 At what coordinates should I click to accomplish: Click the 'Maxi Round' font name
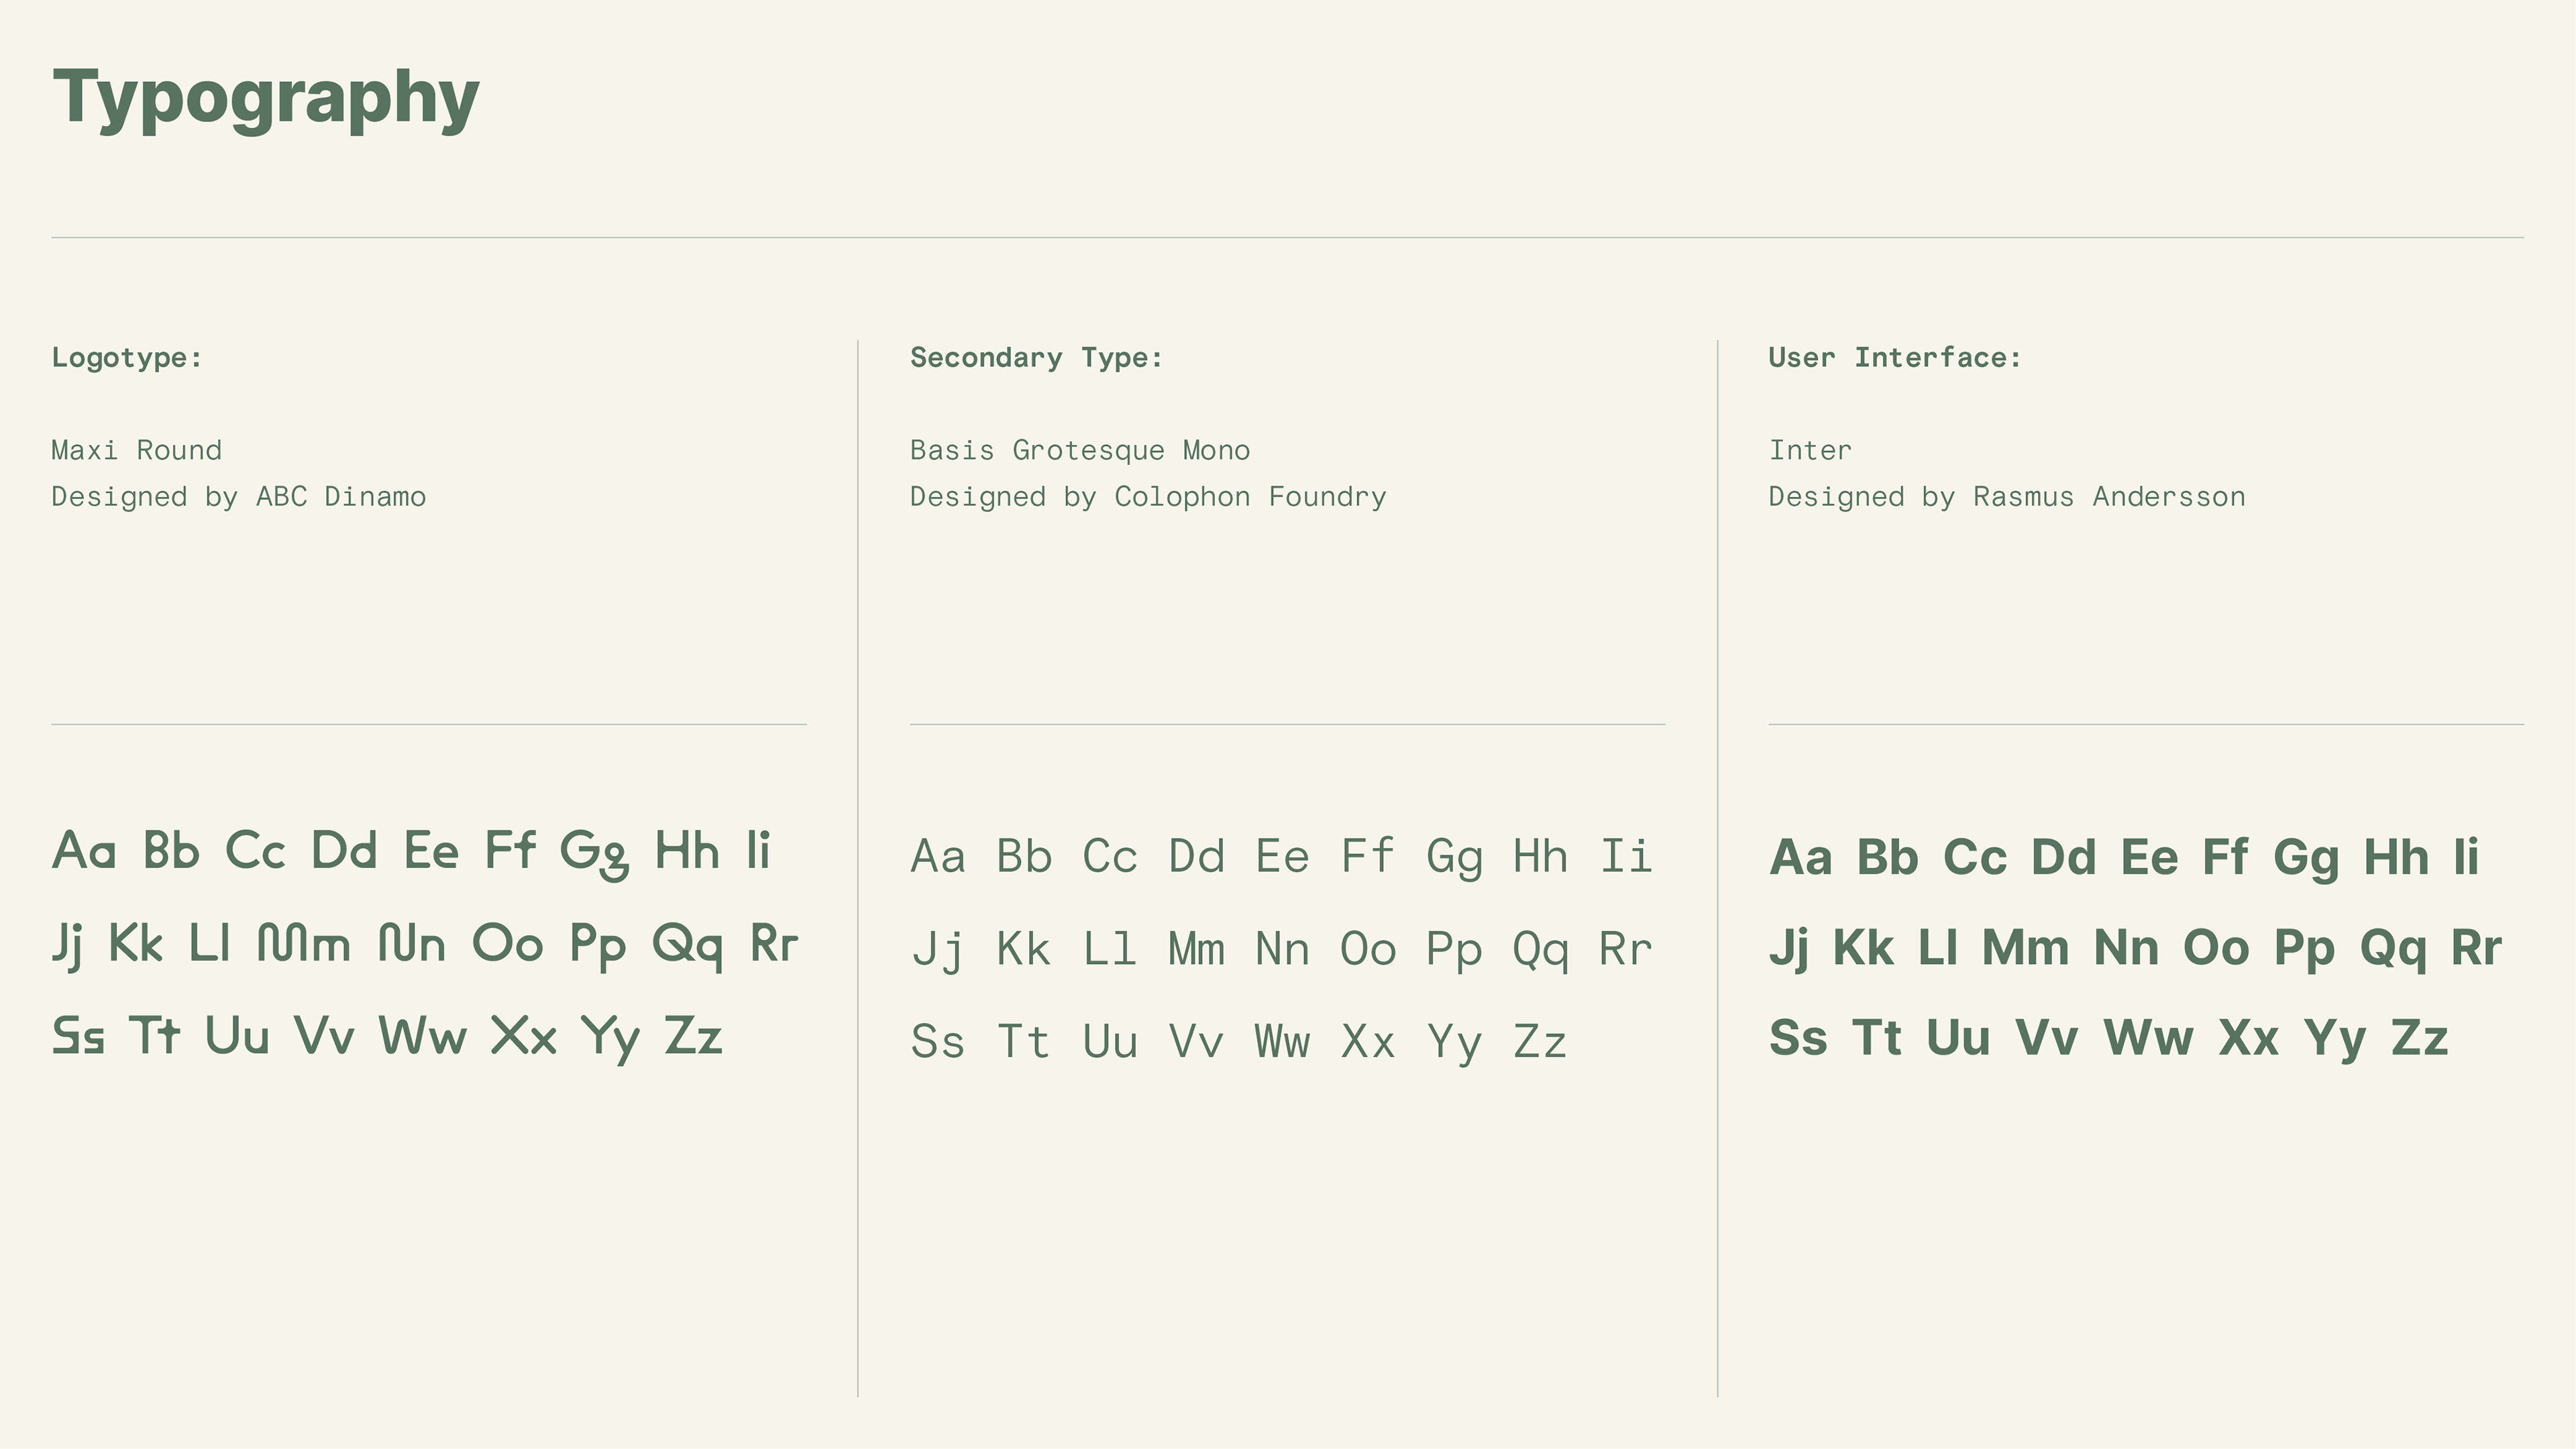coord(137,450)
